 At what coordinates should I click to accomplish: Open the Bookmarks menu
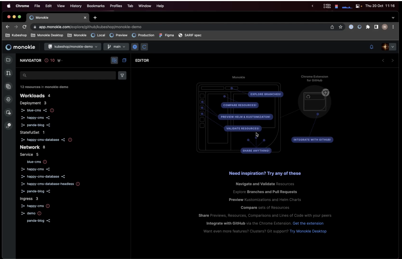point(96,6)
